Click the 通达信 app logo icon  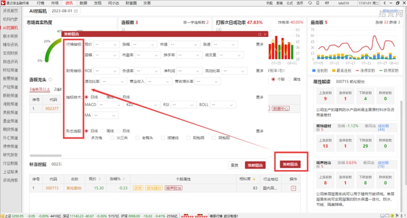tap(3, 3)
